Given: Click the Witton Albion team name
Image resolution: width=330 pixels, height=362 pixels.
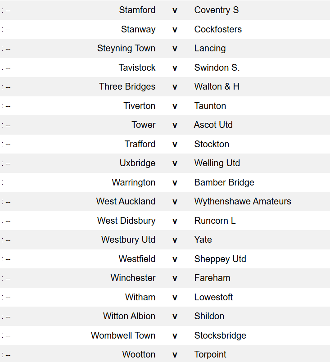Looking at the screenshot, I should pos(129,316).
